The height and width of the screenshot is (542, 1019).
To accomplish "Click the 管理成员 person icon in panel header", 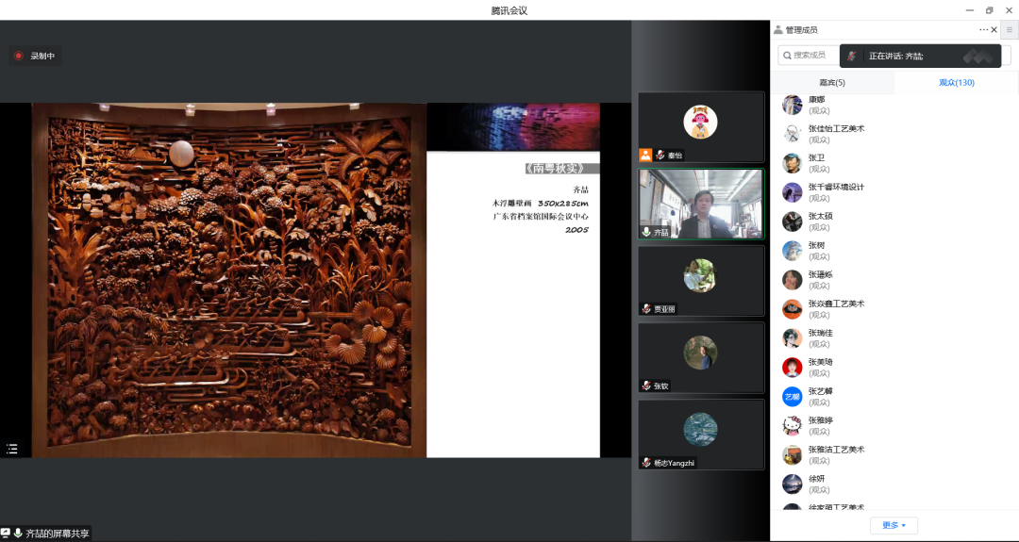I will (x=778, y=30).
